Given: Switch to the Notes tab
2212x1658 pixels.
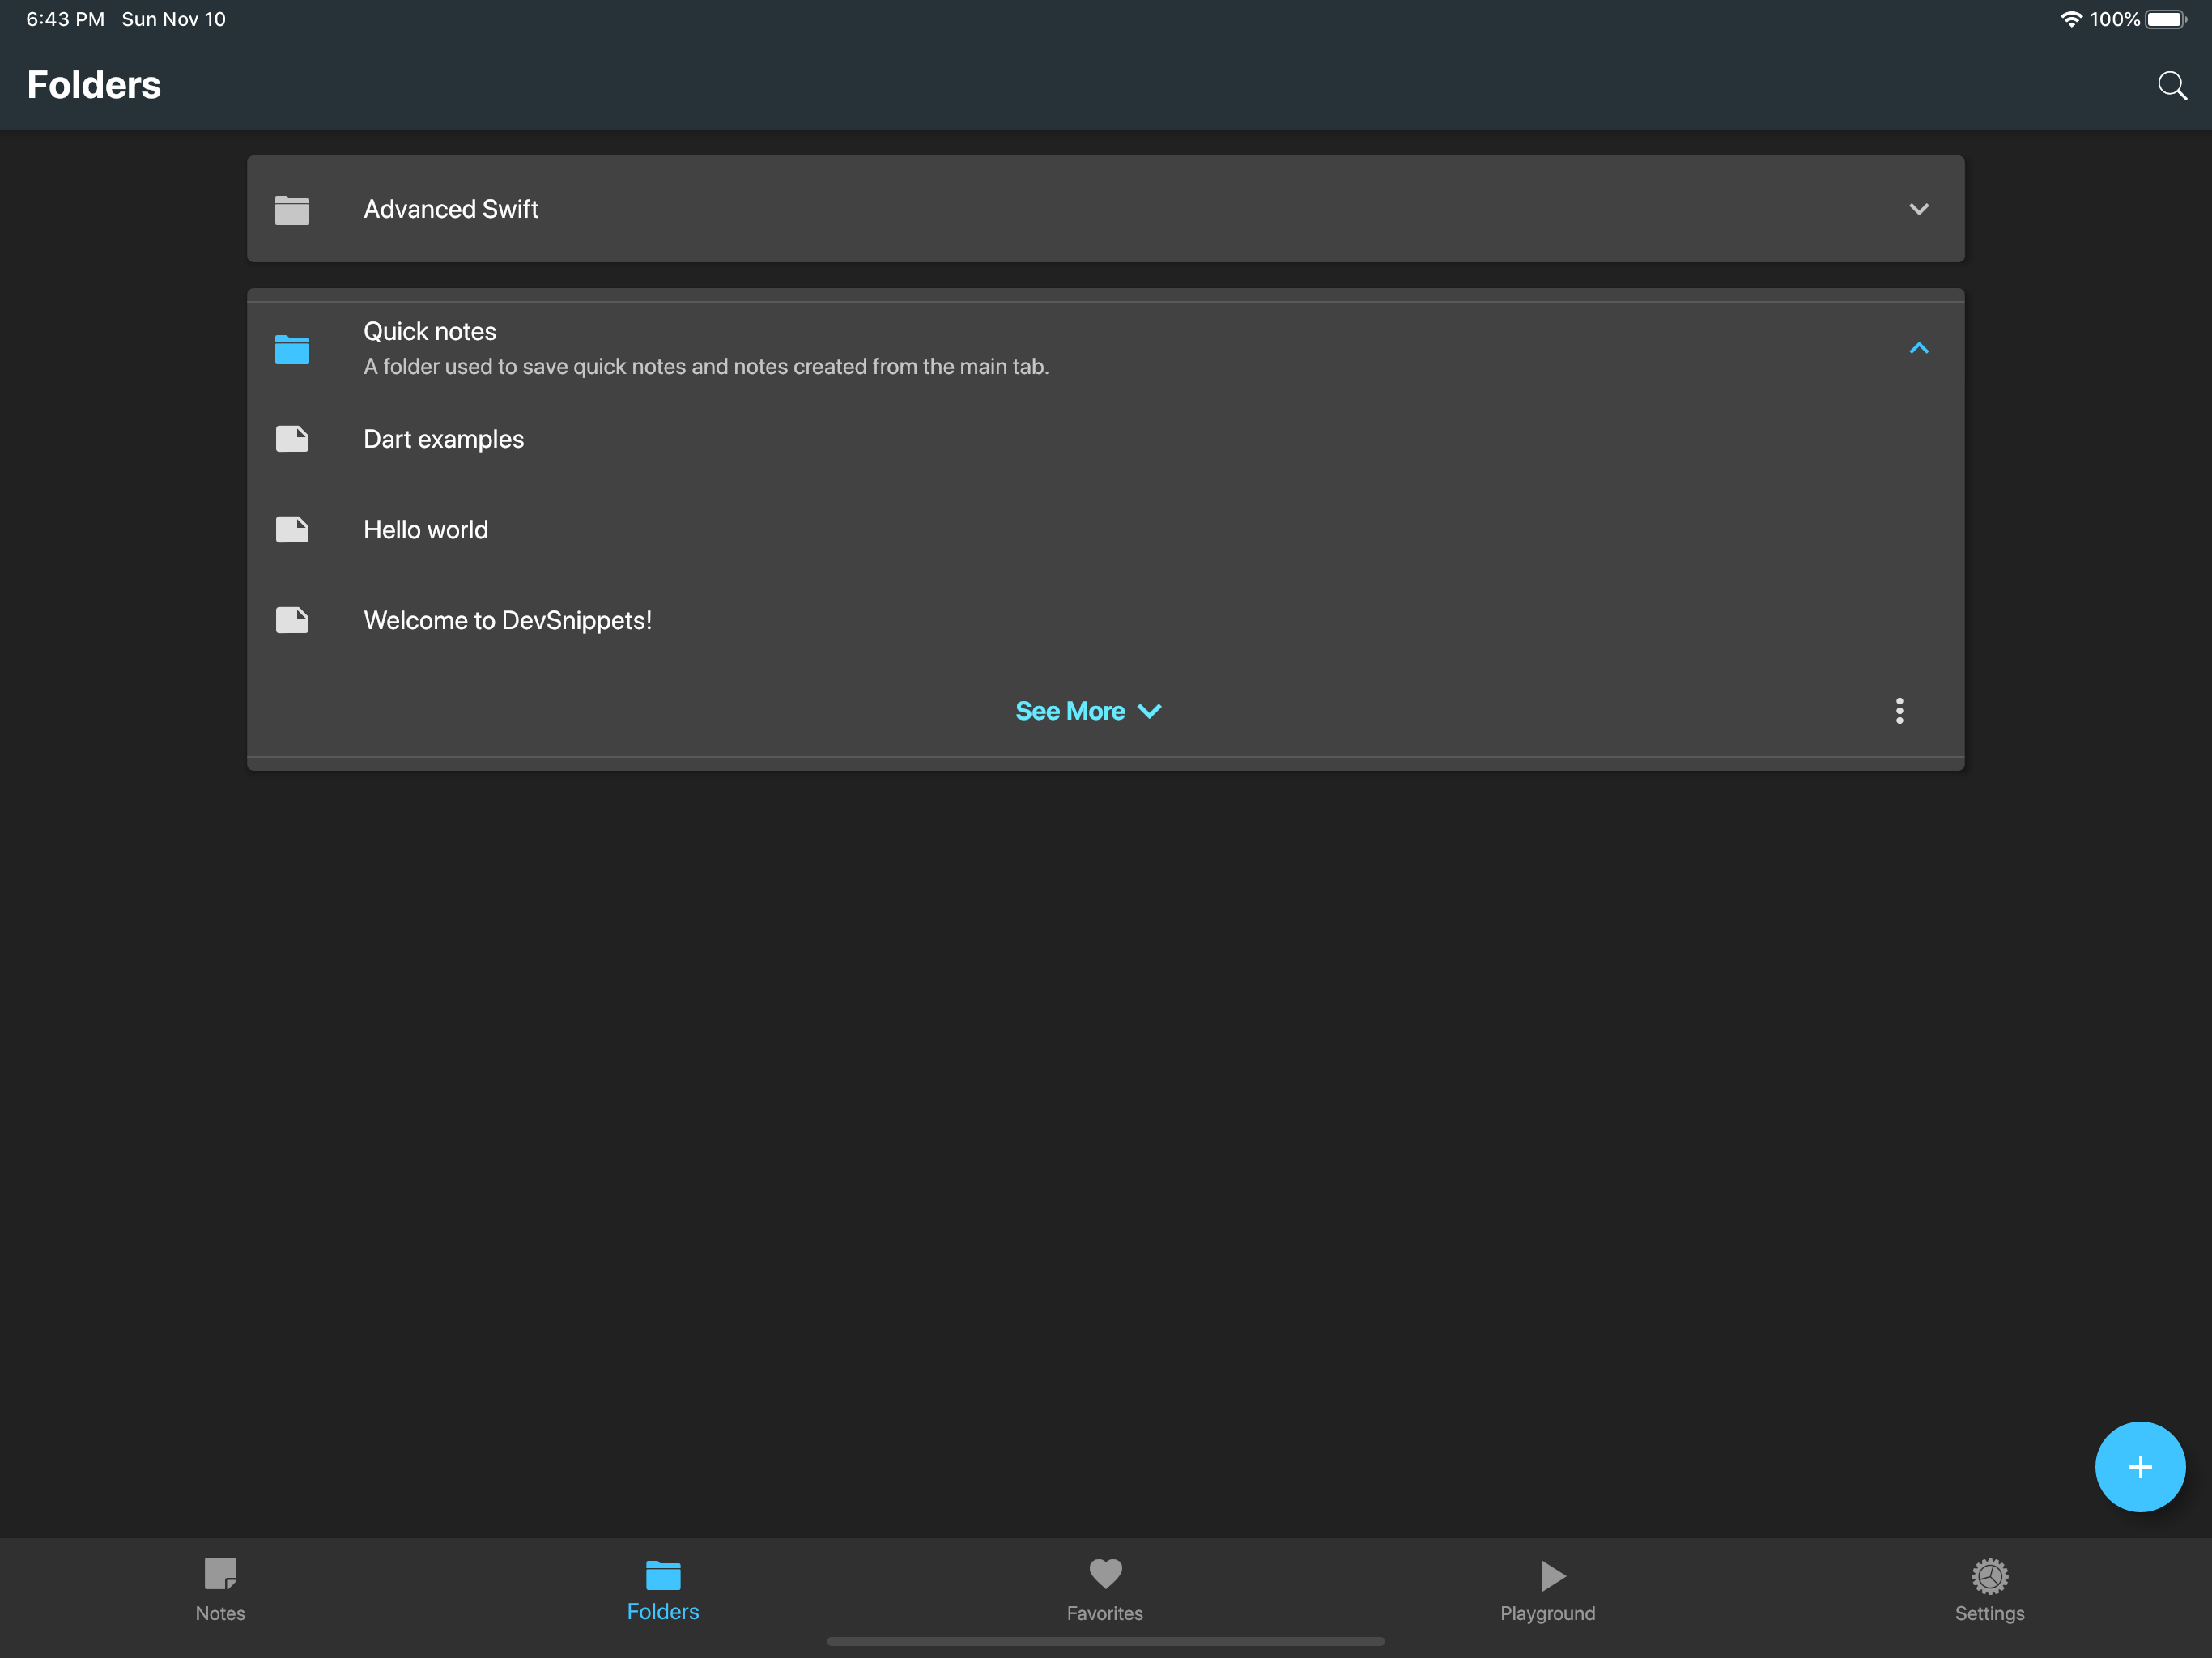Looking at the screenshot, I should tap(220, 1589).
